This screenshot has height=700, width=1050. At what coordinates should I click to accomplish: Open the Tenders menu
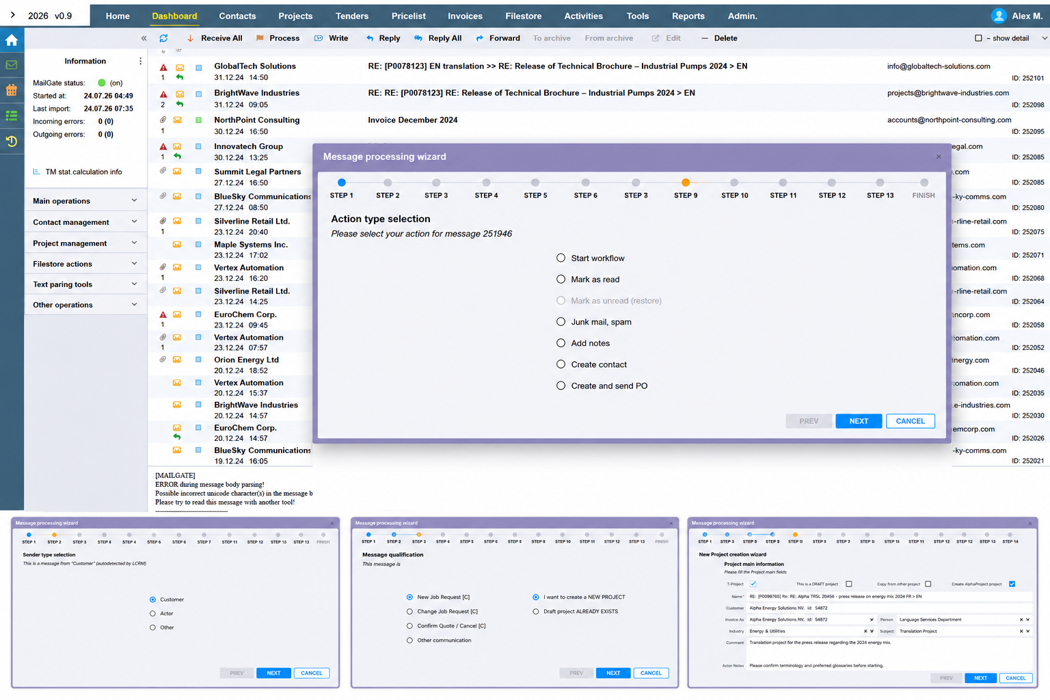(x=352, y=16)
